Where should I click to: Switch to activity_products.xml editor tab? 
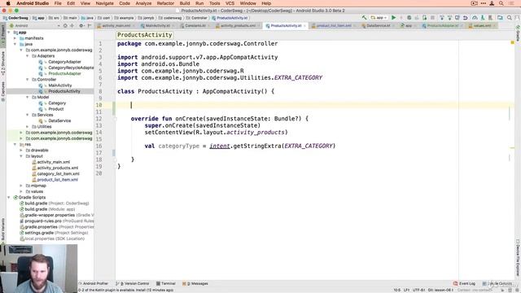click(238, 25)
